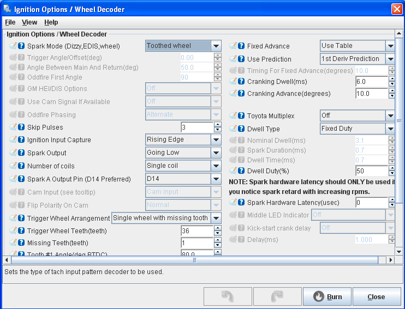Screen dimensions: 405x309
Task: Click help icon beside Spark Mode
Action: [21, 46]
